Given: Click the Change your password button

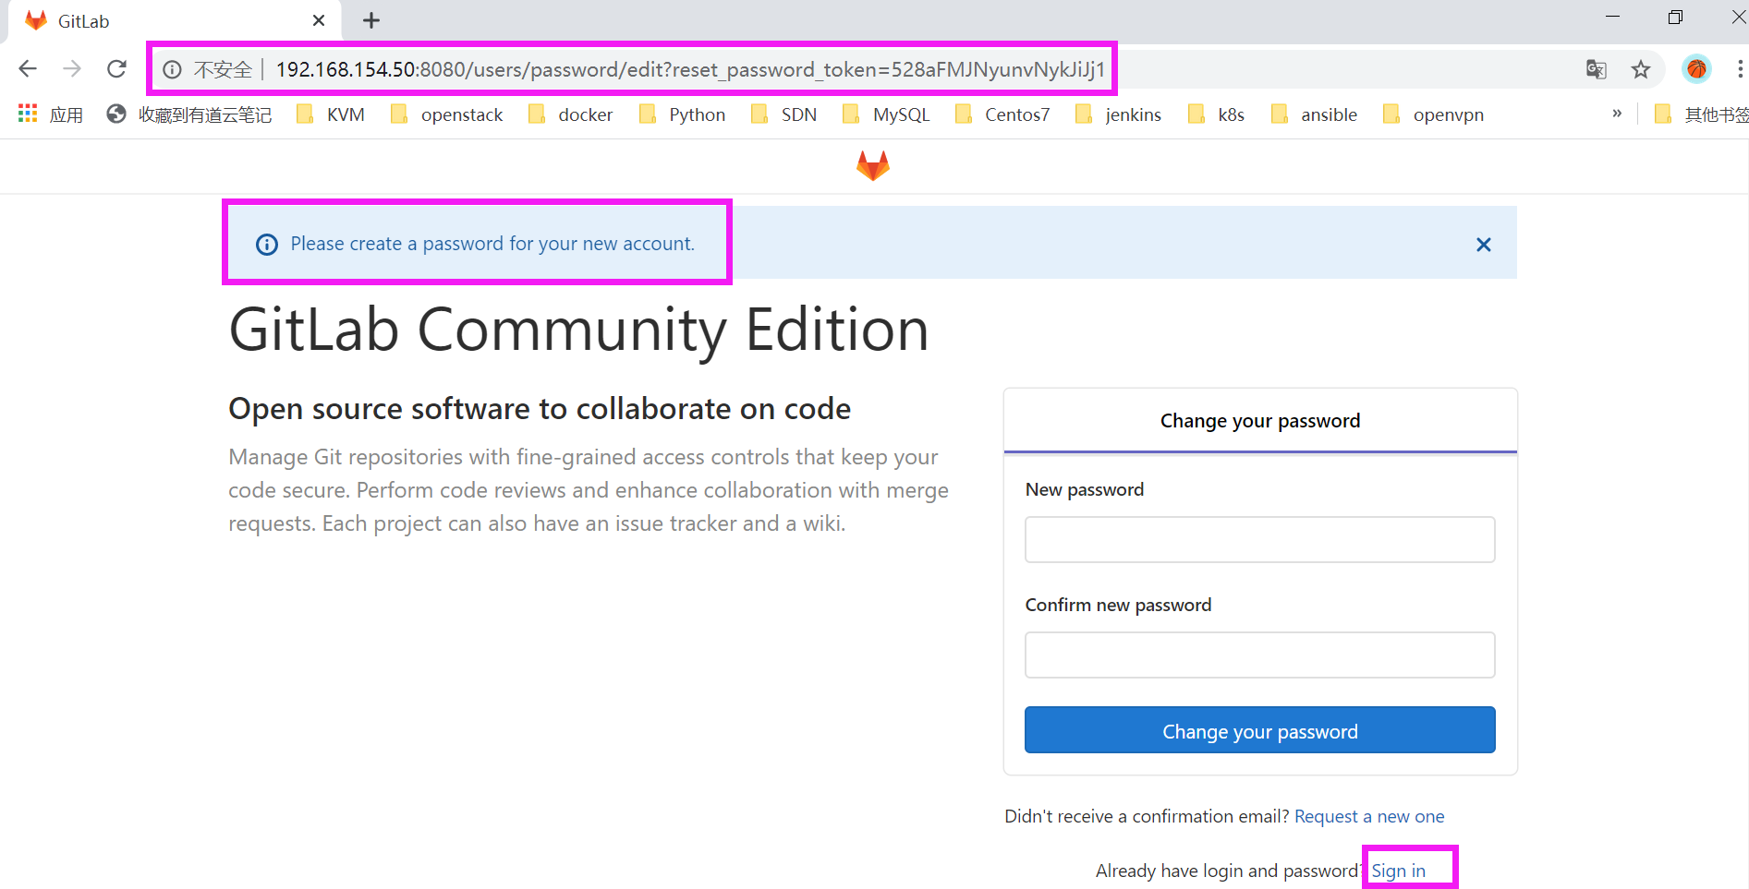Looking at the screenshot, I should 1259,730.
